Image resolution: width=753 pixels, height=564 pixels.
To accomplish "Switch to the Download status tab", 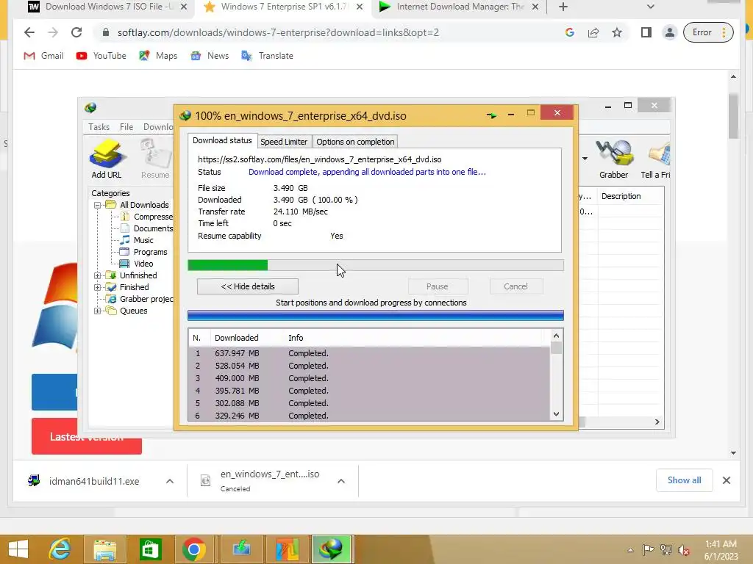I will coord(222,140).
